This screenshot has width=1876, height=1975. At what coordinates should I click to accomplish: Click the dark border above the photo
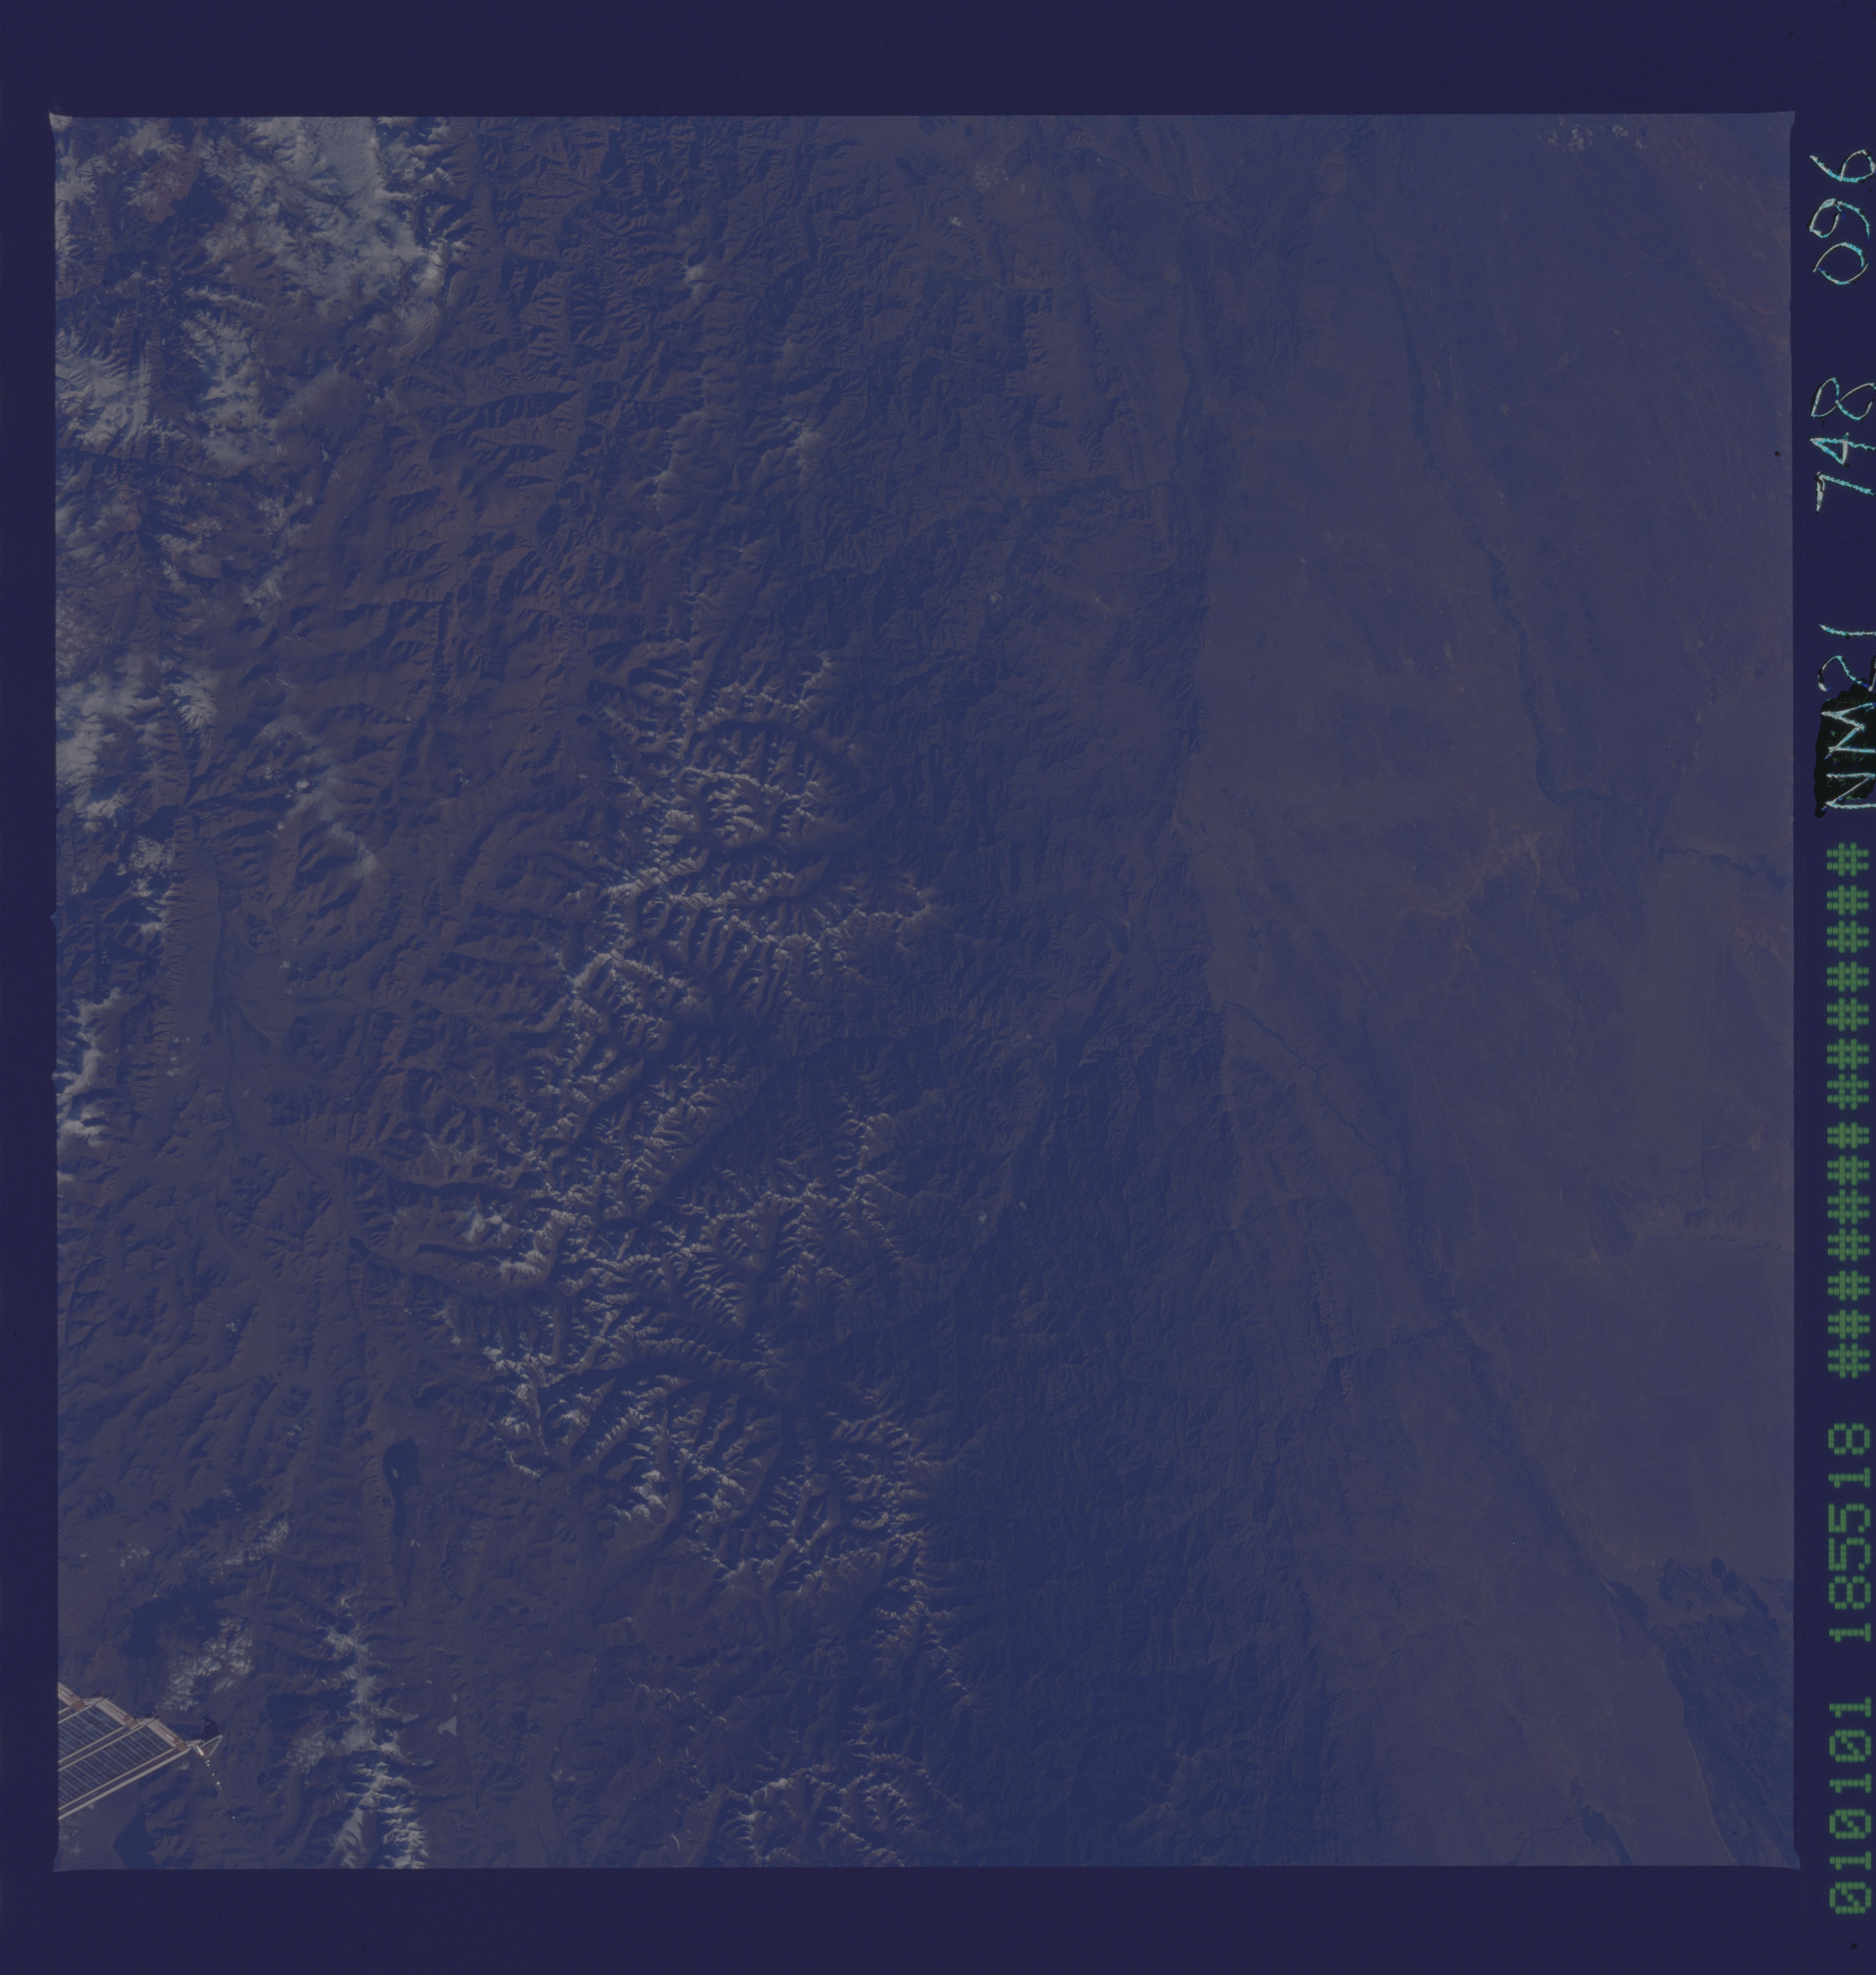click(x=900, y=55)
